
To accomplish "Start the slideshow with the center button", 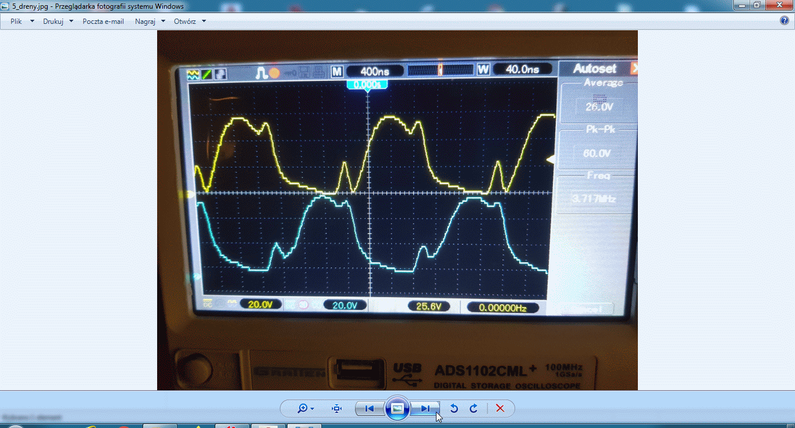I will (397, 409).
